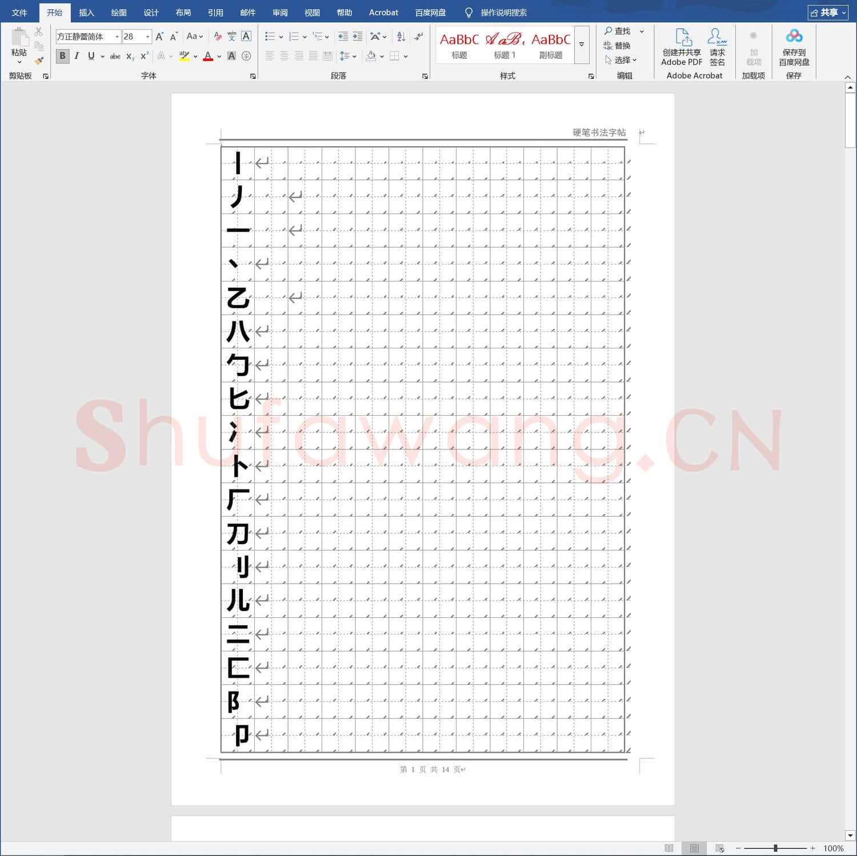Click the search box 操作说明搜索

(503, 13)
